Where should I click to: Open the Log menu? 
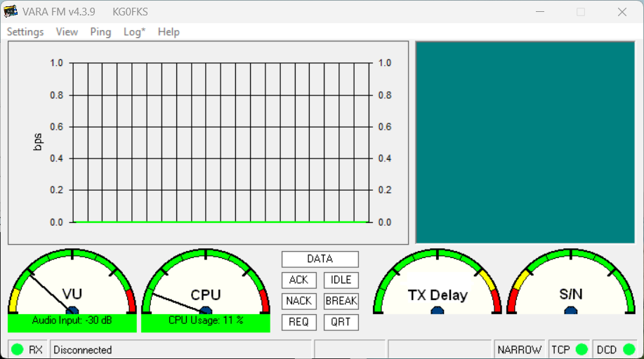point(134,32)
